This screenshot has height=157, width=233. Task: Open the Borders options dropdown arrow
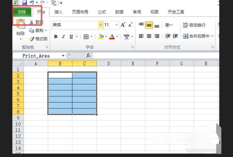[92, 36]
